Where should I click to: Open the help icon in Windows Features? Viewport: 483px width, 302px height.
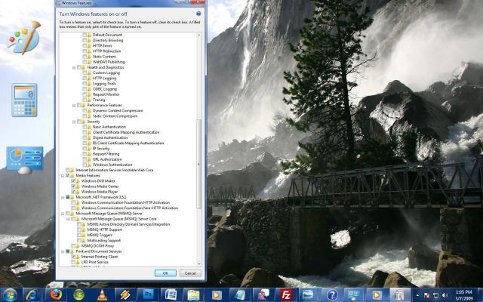coord(198,14)
